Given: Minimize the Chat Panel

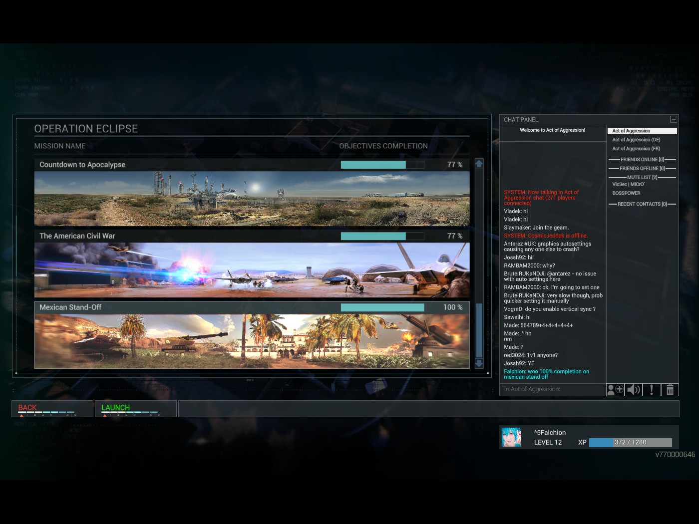Looking at the screenshot, I should [x=674, y=119].
